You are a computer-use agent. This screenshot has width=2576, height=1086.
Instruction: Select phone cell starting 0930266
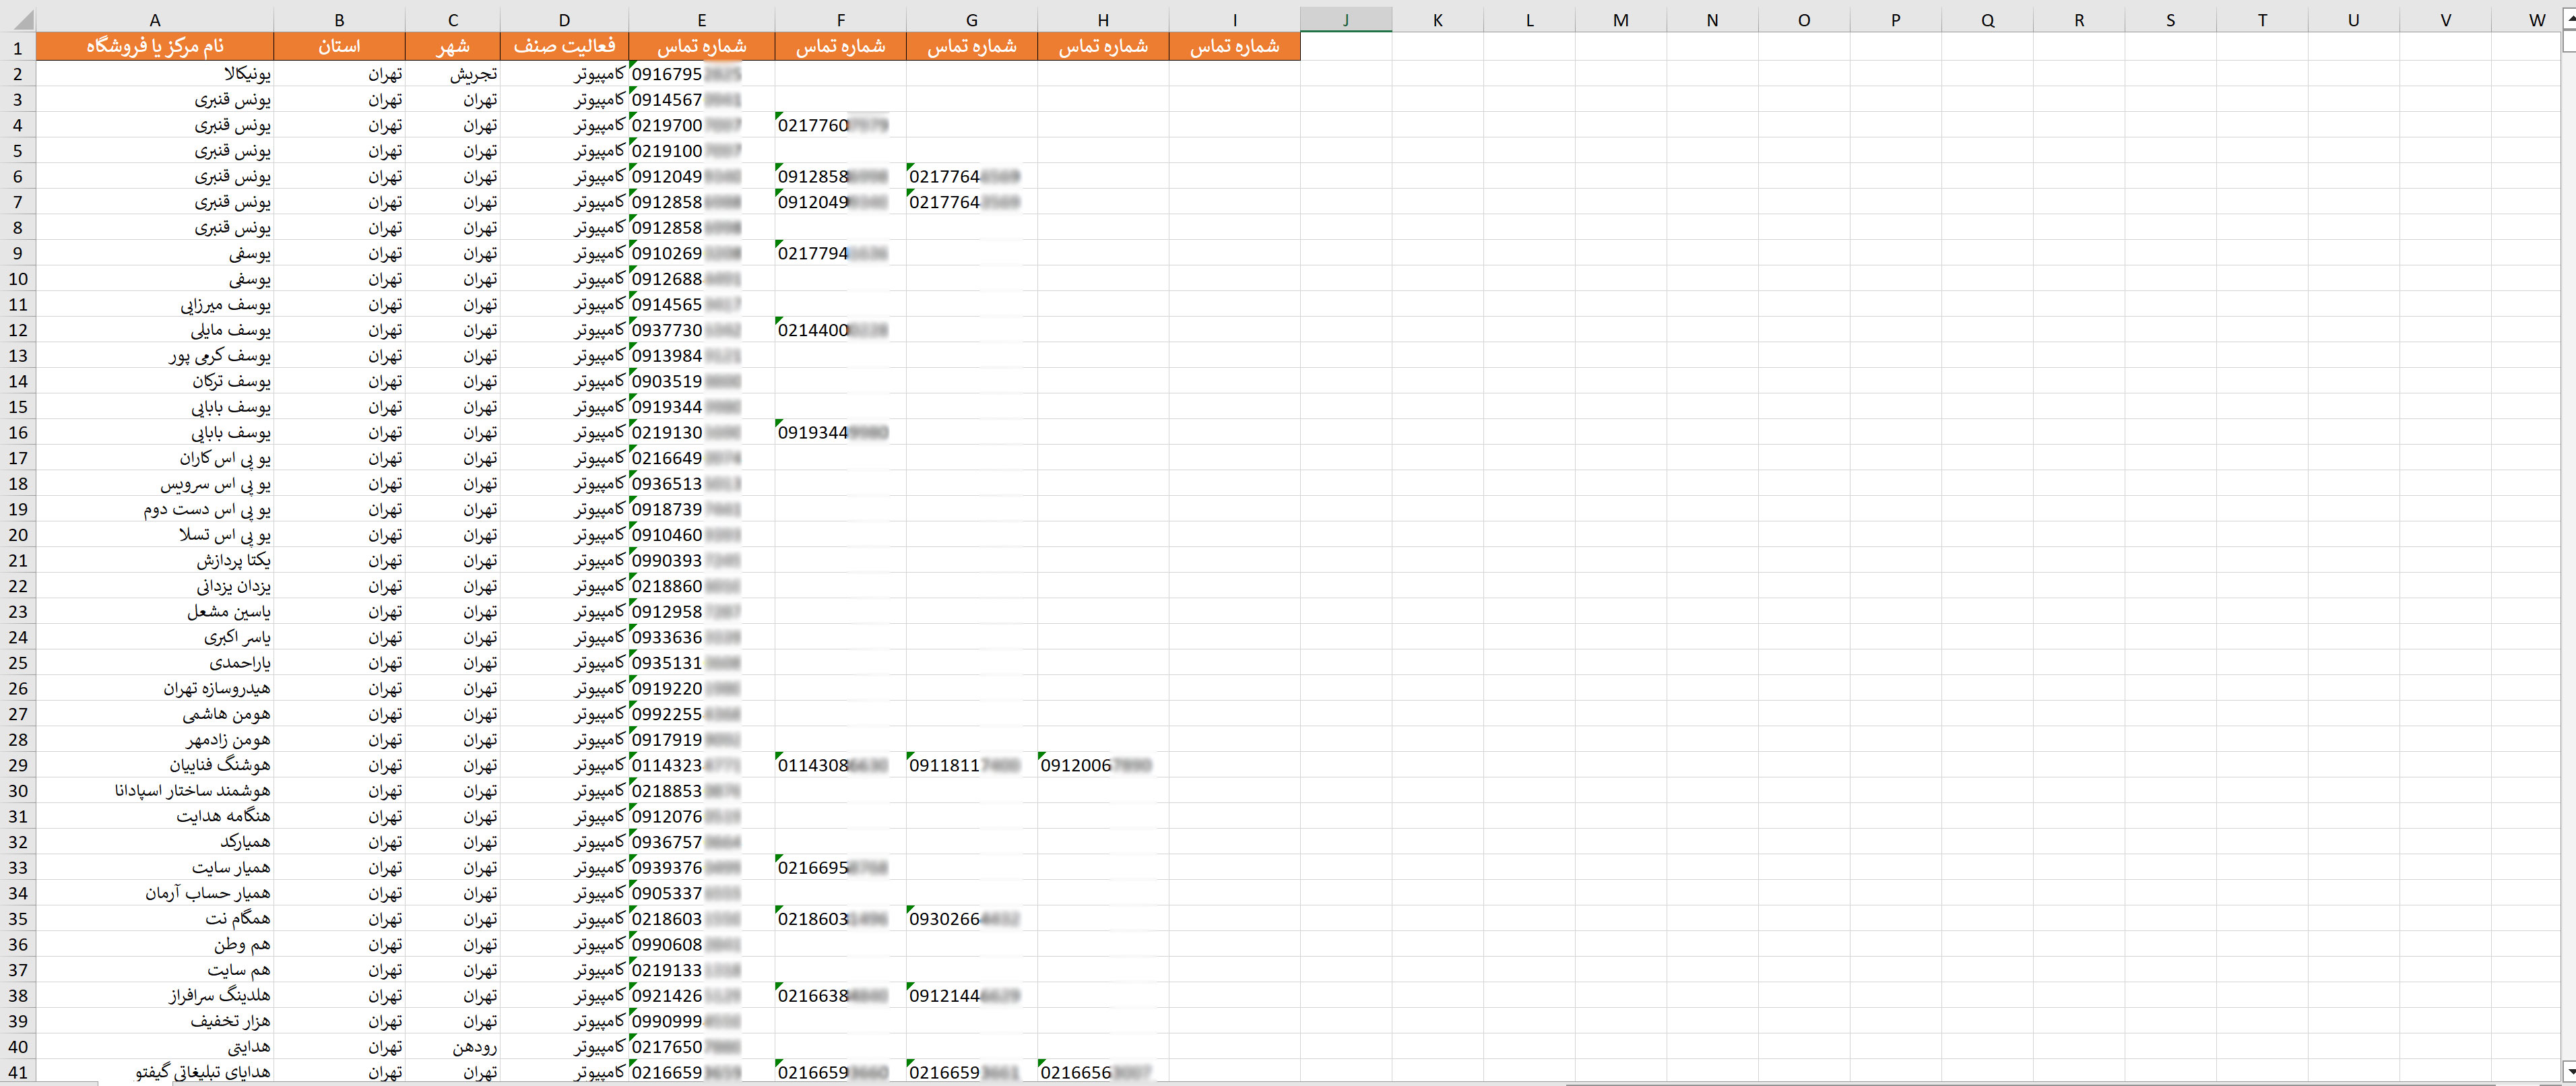(971, 919)
